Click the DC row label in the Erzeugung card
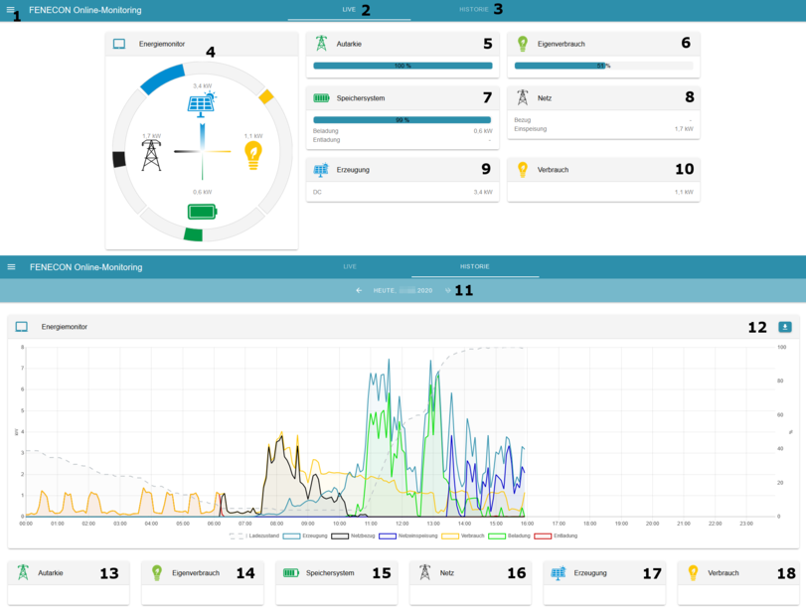Screen dimensions: 806x612 tap(317, 192)
